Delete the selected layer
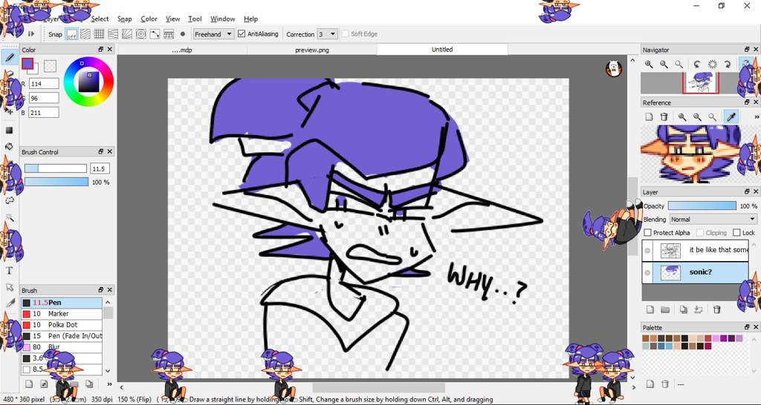This screenshot has width=761, height=405. (717, 309)
